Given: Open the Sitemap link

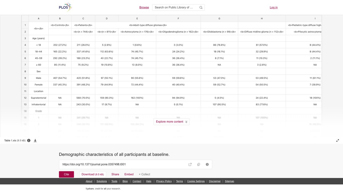Looking at the screenshot, I should [229, 181].
